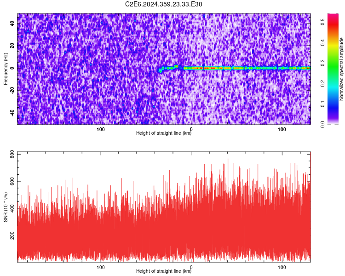Click the 0.0 tick on the color bar
Screen dimensions: 345x276
click(322, 124)
